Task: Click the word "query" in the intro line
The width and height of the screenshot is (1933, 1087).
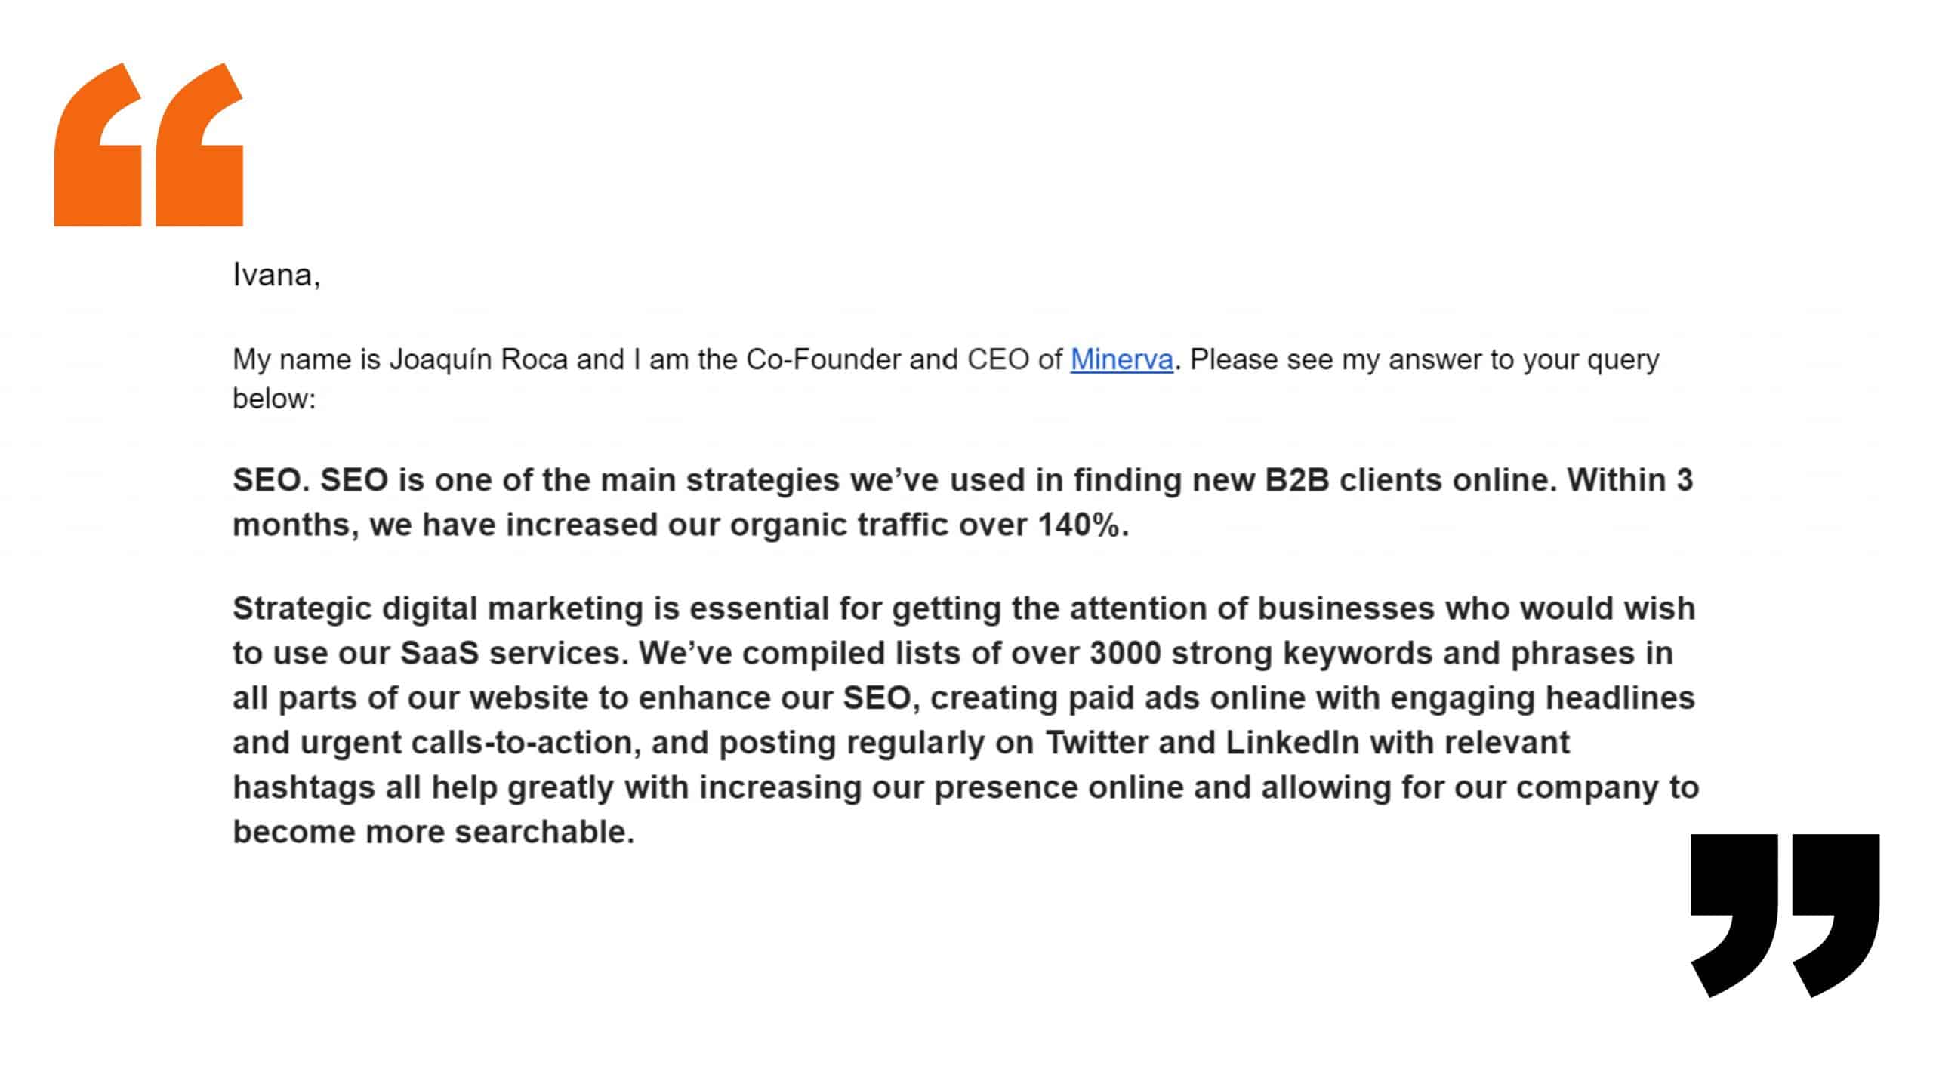Action: pyautogui.click(x=1623, y=359)
